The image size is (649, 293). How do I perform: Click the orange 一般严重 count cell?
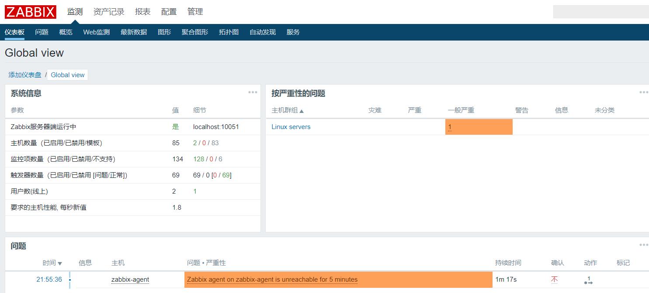[479, 127]
